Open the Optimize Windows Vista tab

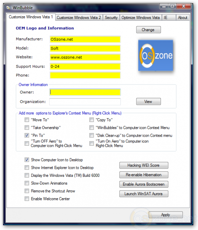click(140, 18)
